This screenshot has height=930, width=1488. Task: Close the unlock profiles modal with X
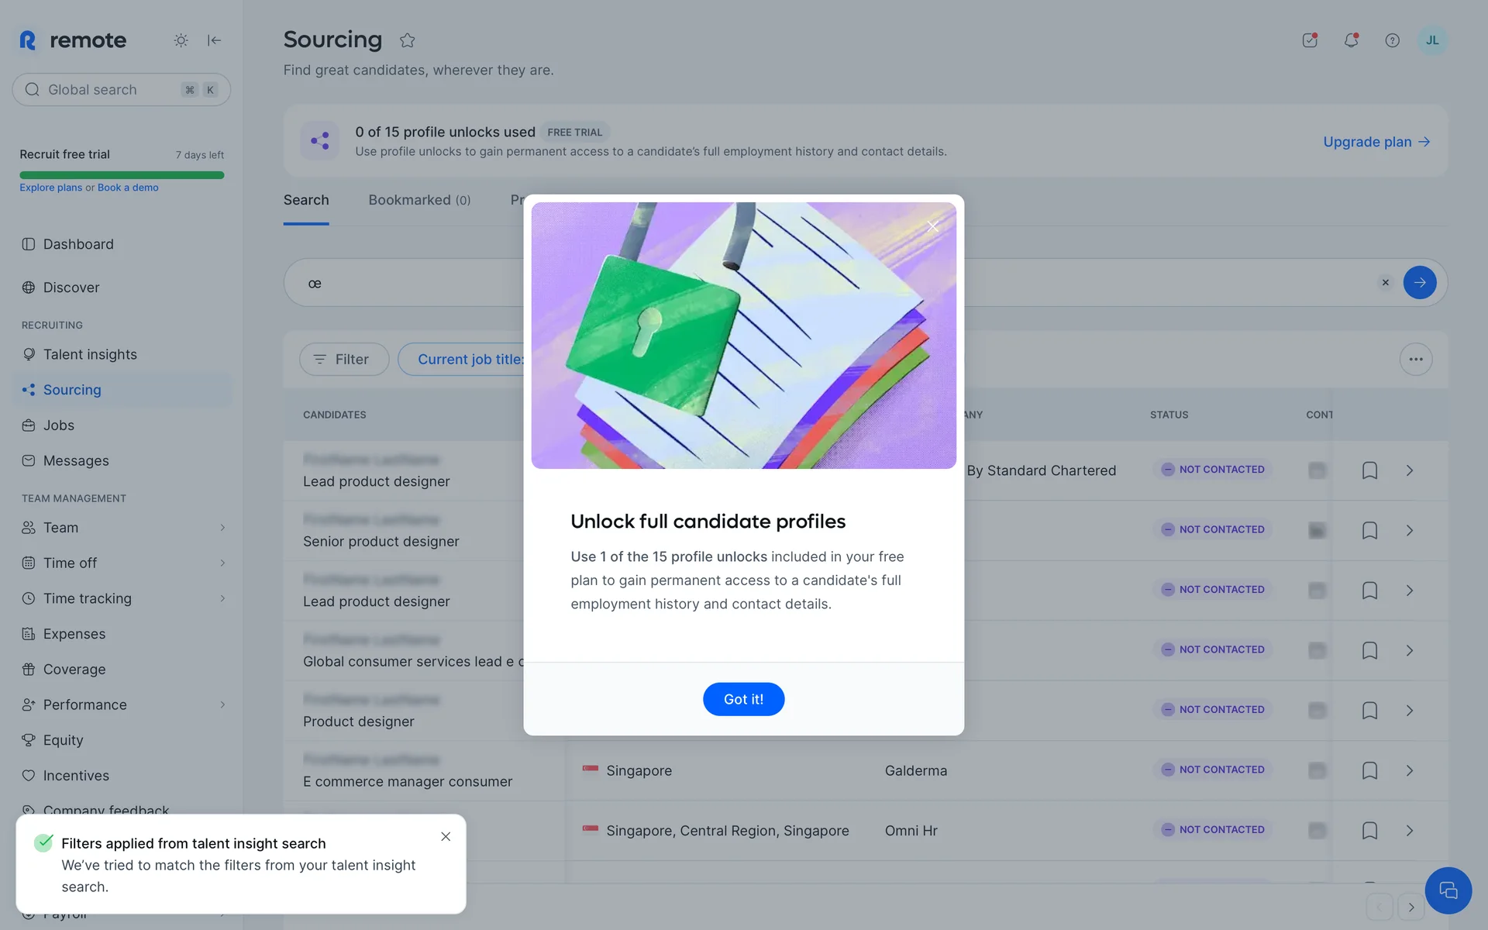point(932,226)
